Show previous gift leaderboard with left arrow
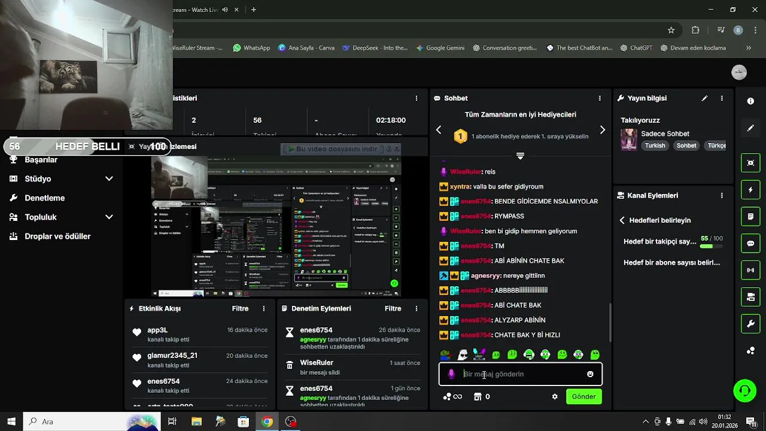The width and height of the screenshot is (766, 431). click(439, 130)
